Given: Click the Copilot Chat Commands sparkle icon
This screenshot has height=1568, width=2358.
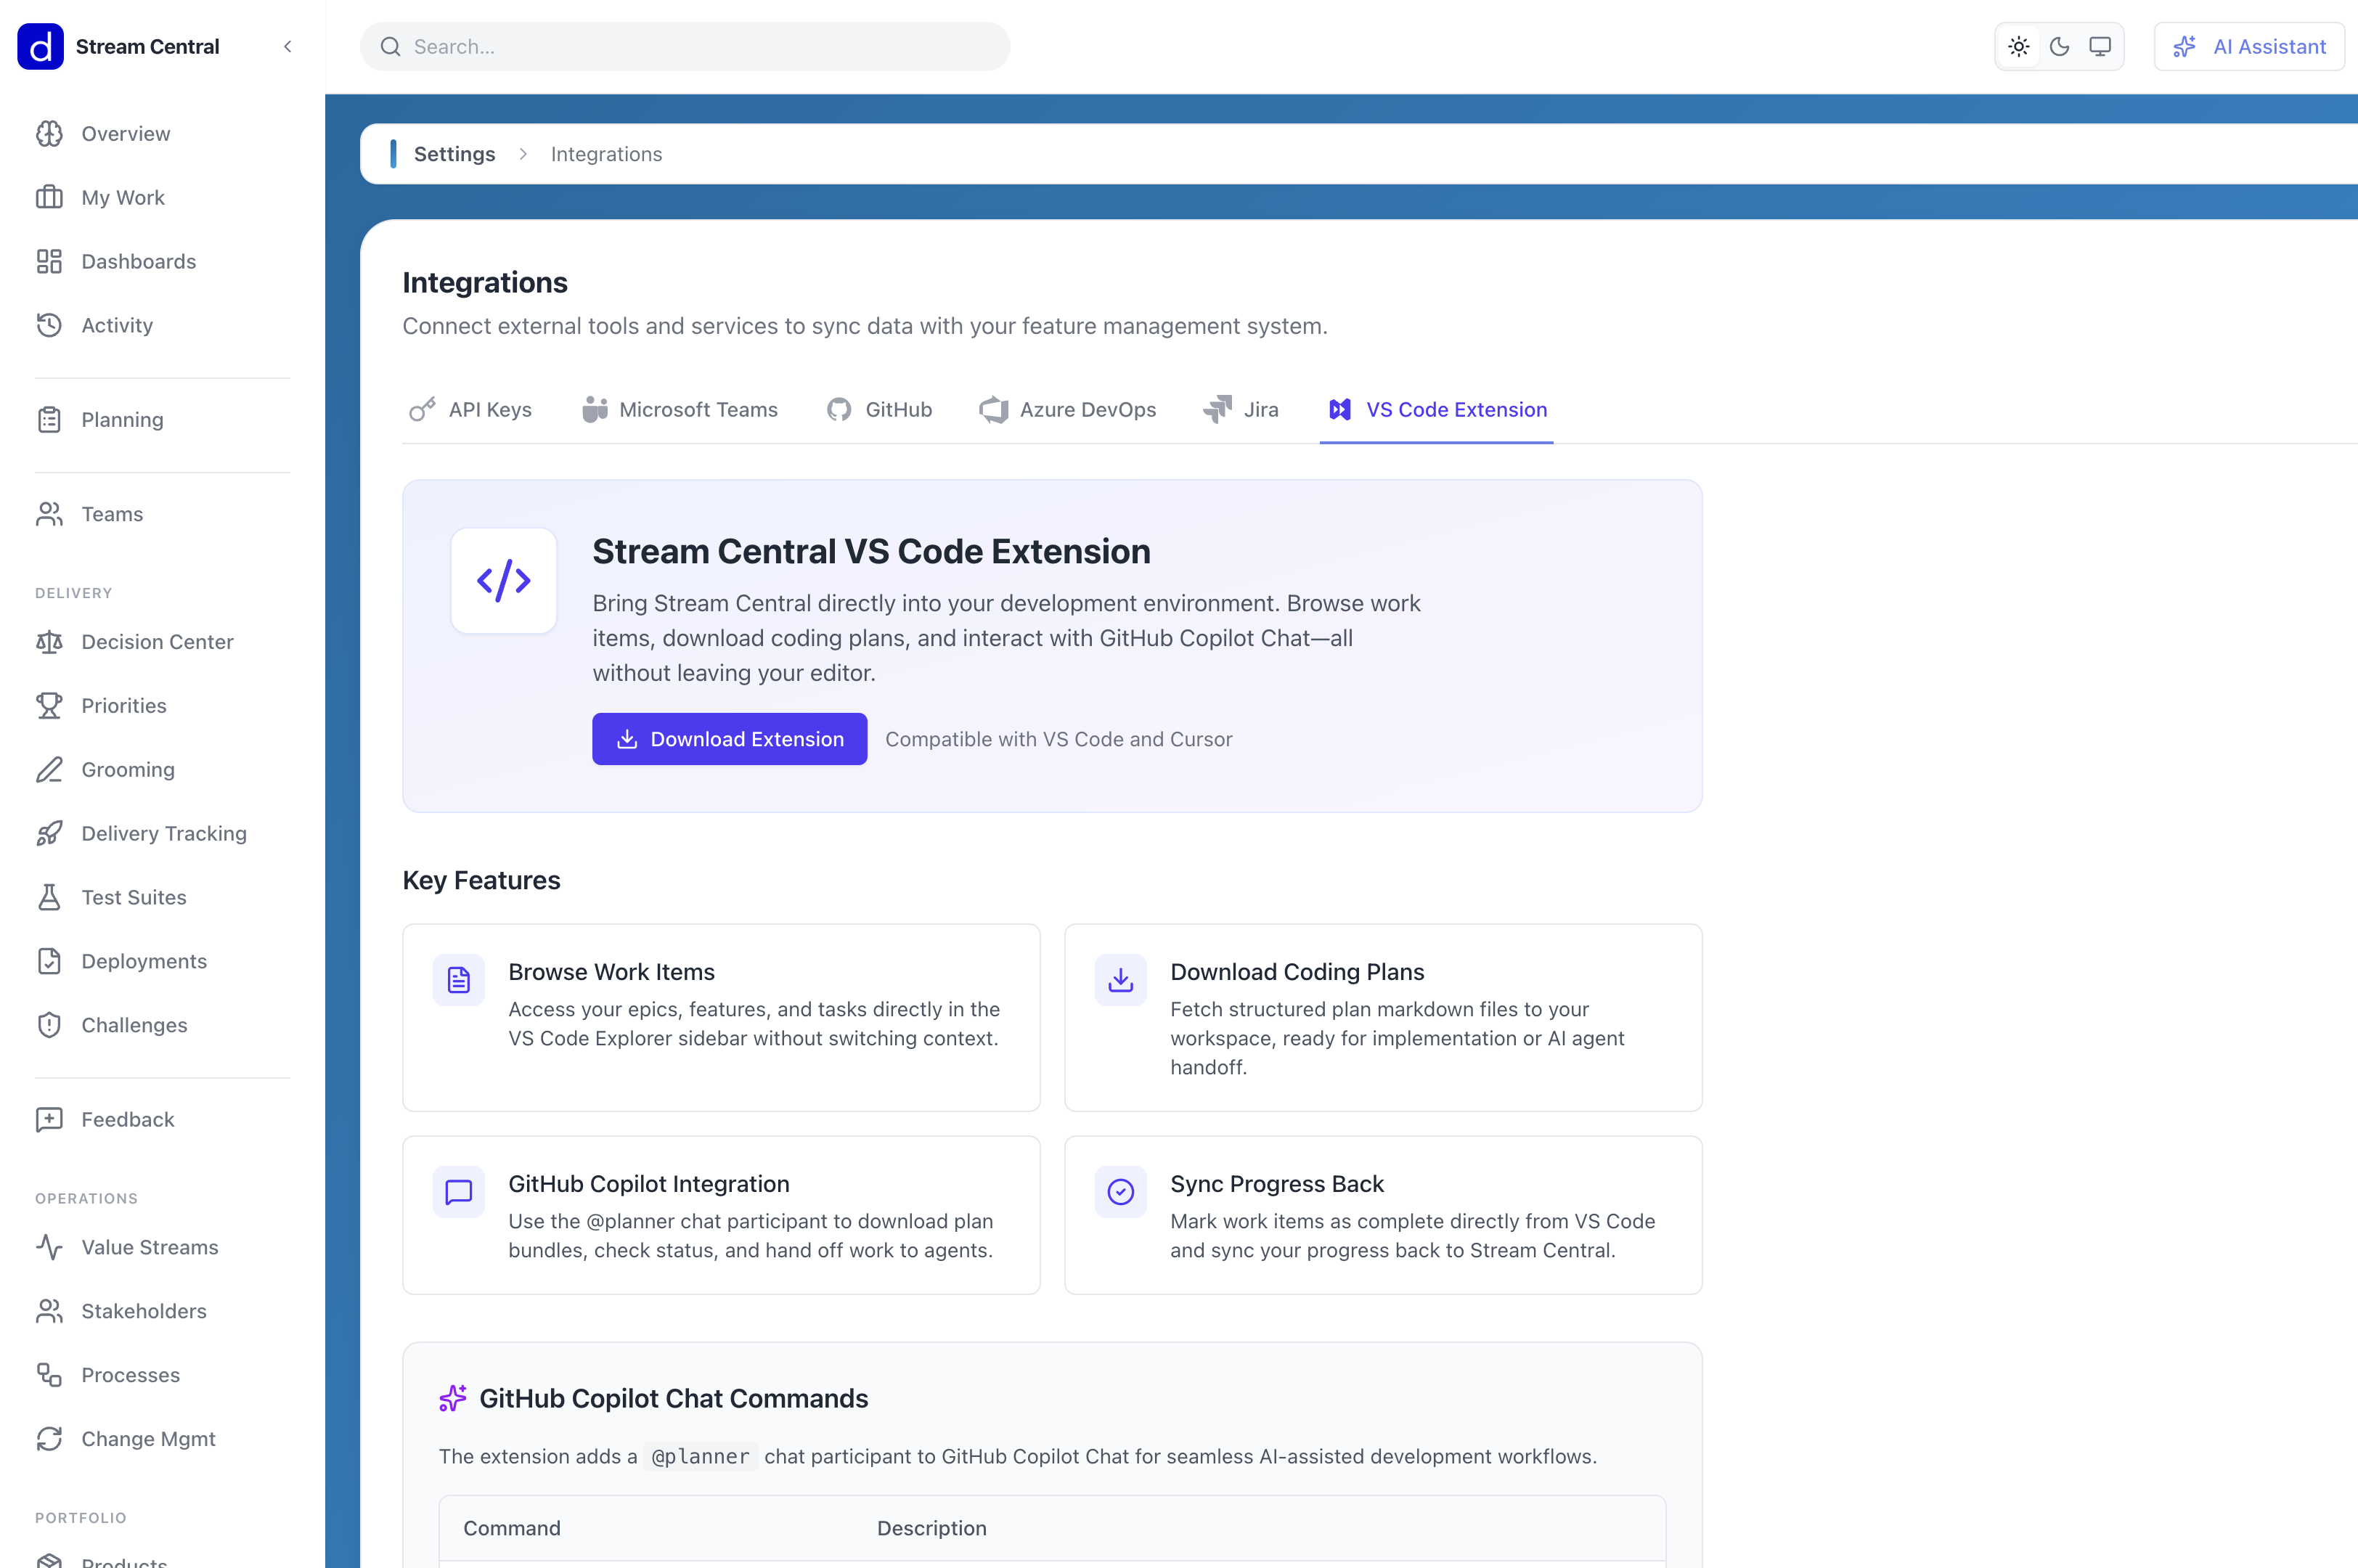Looking at the screenshot, I should point(453,1398).
